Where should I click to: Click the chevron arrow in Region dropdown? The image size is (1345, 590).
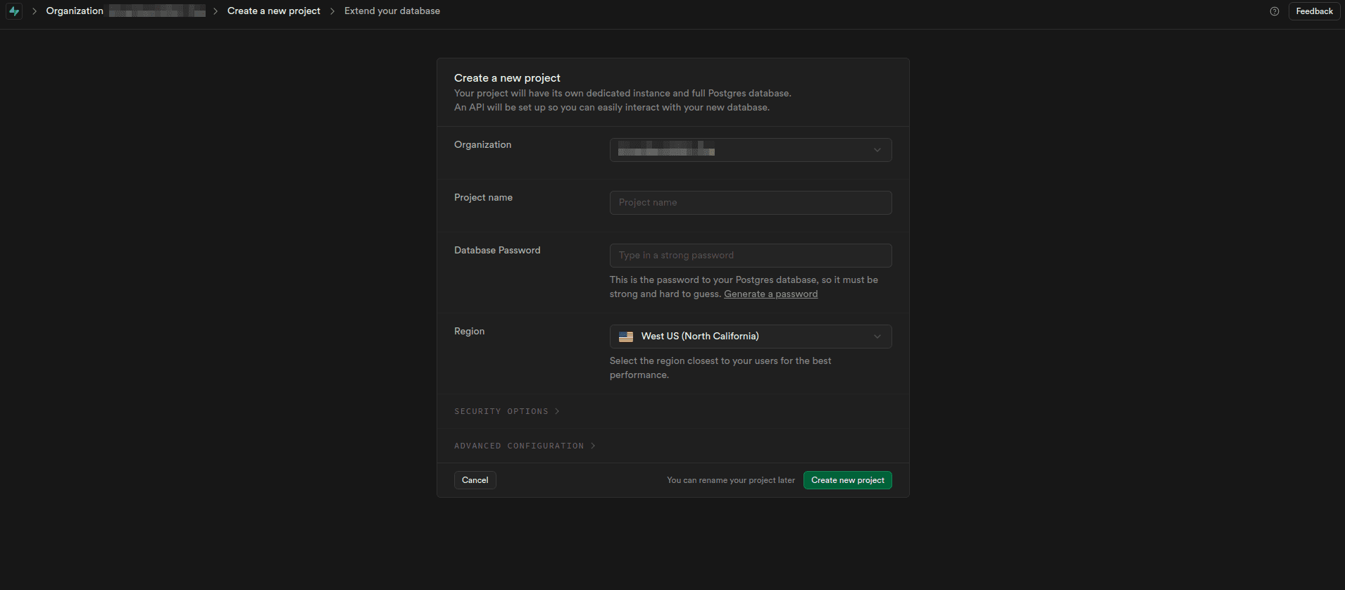(x=877, y=337)
